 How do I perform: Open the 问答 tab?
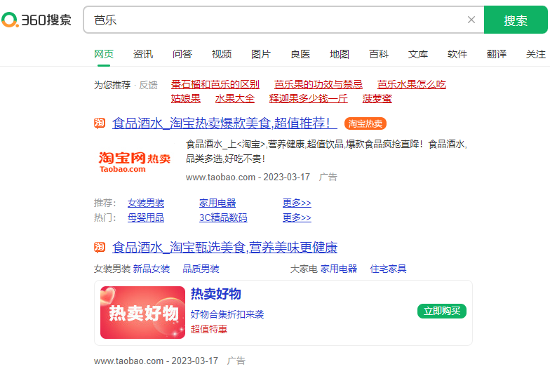point(182,54)
